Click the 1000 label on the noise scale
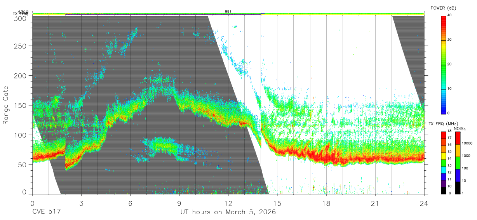The image size is (477, 220). (x=466, y=156)
